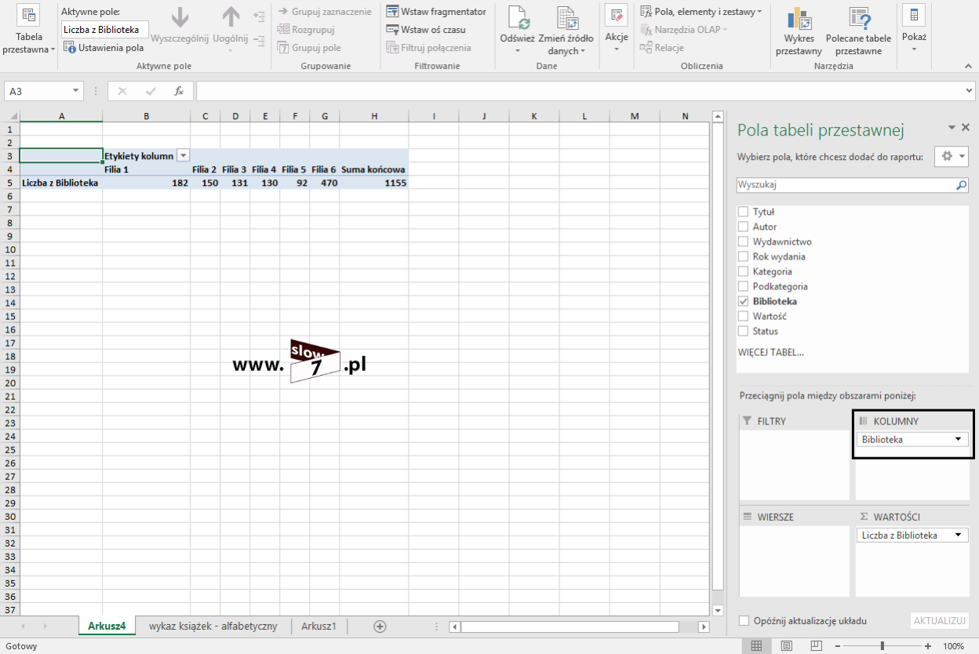Click the Rozgrupuj ribbon command
The image size is (979, 654).
pos(306,30)
